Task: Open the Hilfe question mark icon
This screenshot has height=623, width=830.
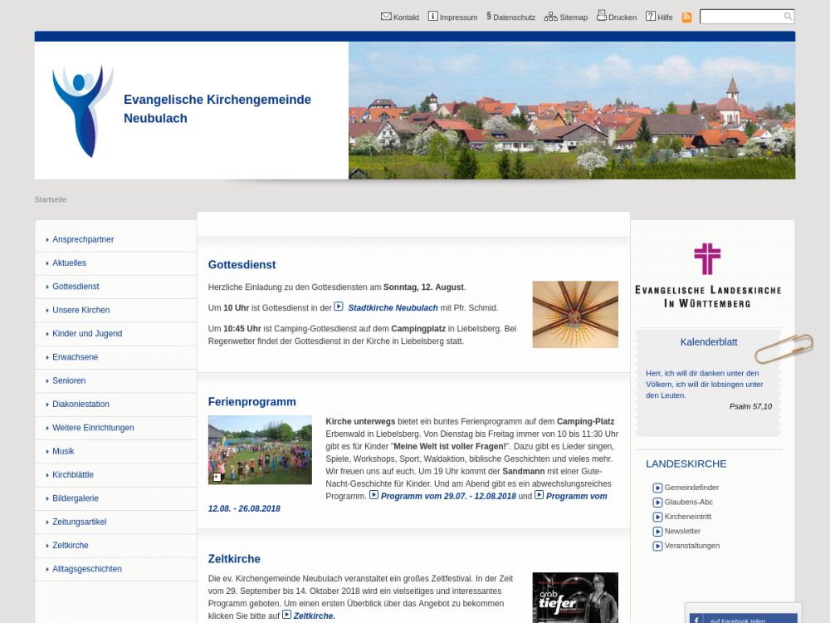Action: pos(651,17)
